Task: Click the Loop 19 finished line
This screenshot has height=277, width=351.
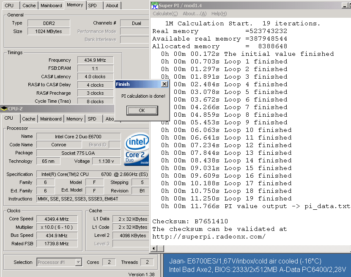Action: [x=226, y=199]
